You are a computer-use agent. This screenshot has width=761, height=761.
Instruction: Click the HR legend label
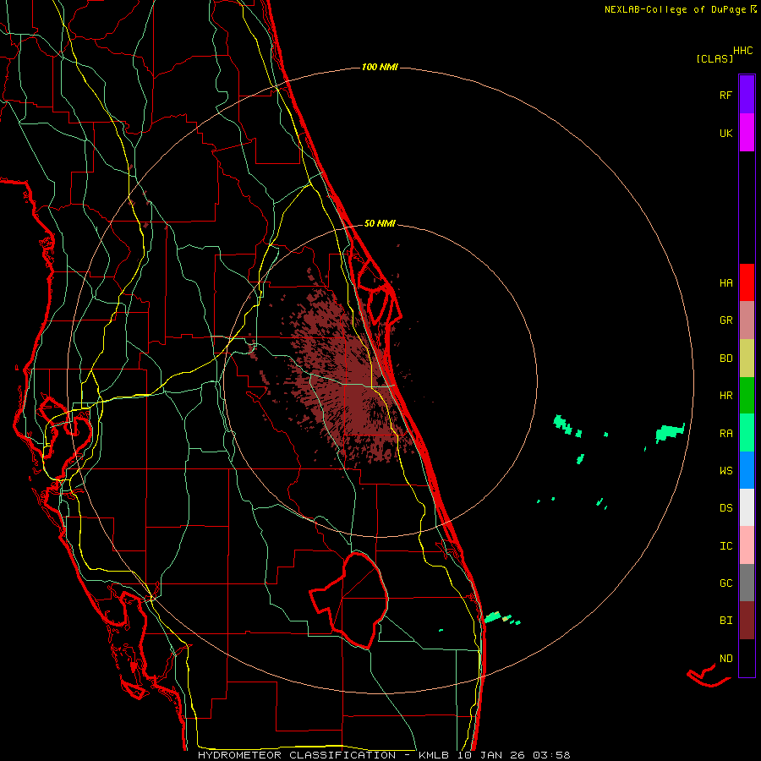coord(725,396)
